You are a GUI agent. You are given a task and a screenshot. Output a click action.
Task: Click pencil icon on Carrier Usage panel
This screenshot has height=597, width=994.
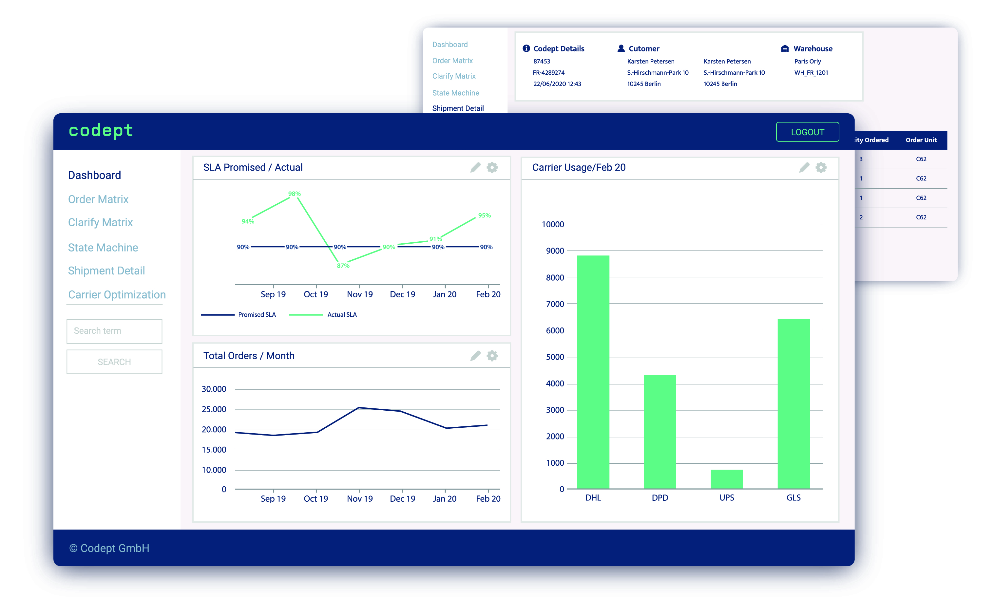tap(804, 167)
